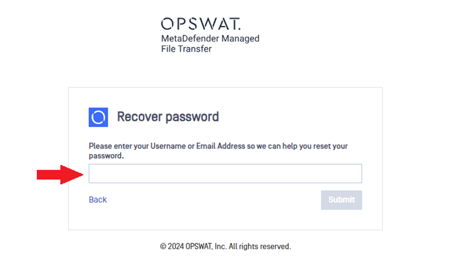This screenshot has height=263, width=449.
Task: Click the reset password instruction text
Action: [x=218, y=151]
